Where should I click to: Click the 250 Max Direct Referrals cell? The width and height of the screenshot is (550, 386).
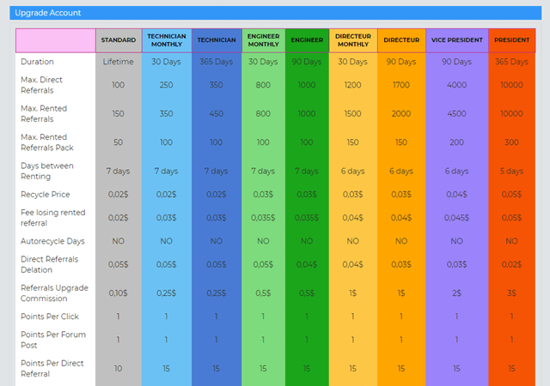tap(166, 85)
